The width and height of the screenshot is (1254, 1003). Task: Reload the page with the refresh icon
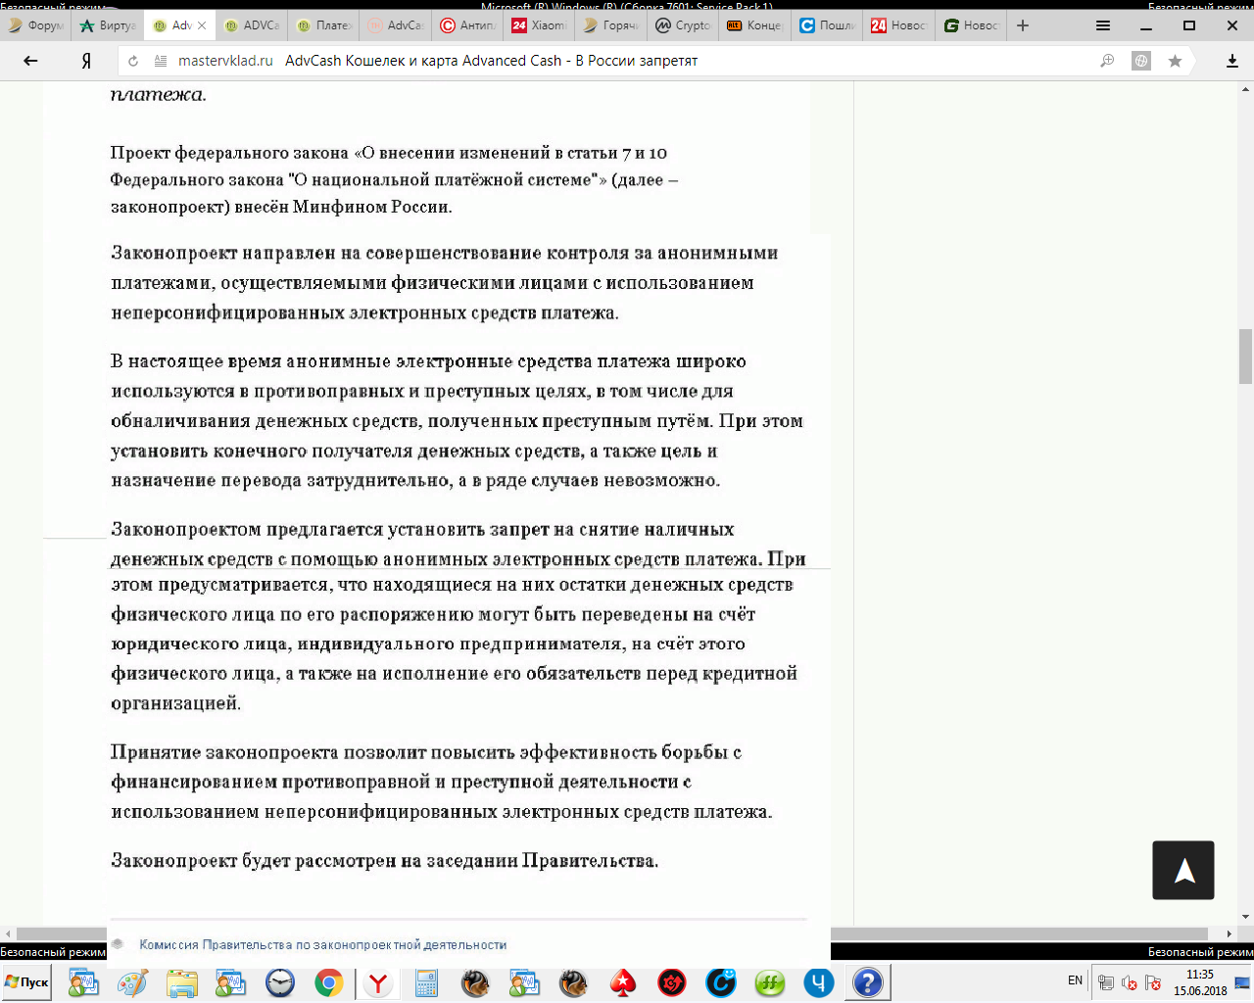point(133,61)
